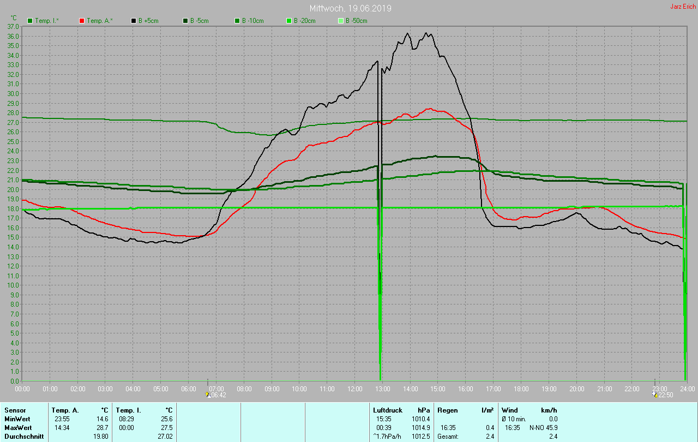Click the sunrise icon at 06:42
This screenshot has width=698, height=442.
click(x=208, y=395)
